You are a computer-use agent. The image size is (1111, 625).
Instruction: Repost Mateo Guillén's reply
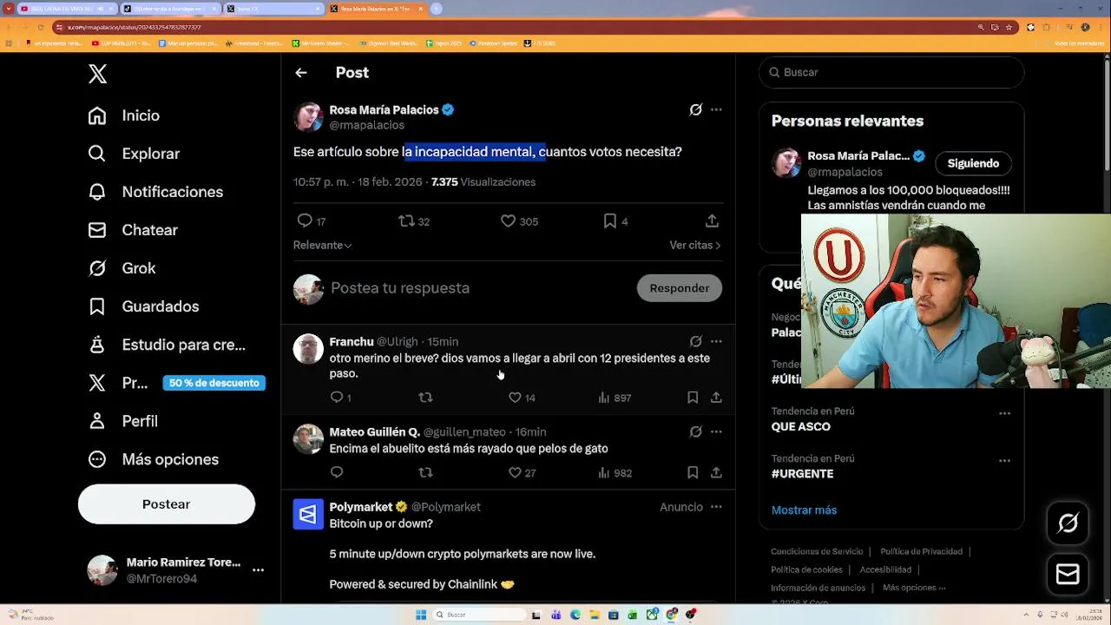click(425, 473)
